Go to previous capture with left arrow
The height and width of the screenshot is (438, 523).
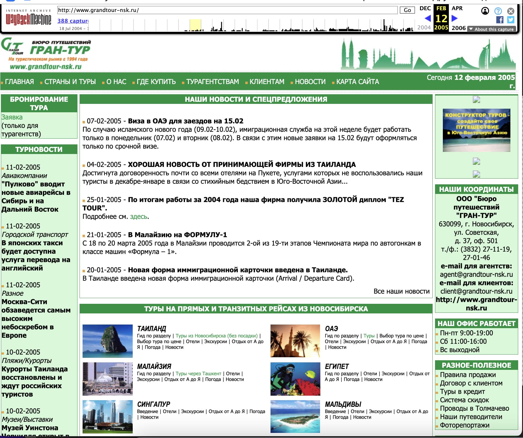point(428,19)
